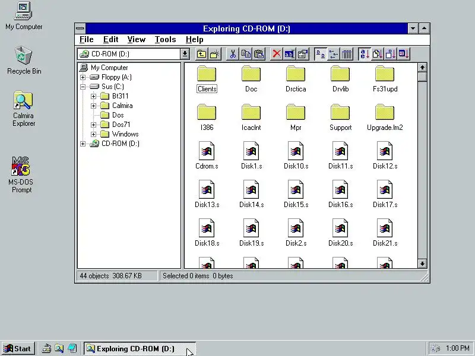Expand the Windows folder node
This screenshot has width=475, height=356.
click(x=93, y=134)
